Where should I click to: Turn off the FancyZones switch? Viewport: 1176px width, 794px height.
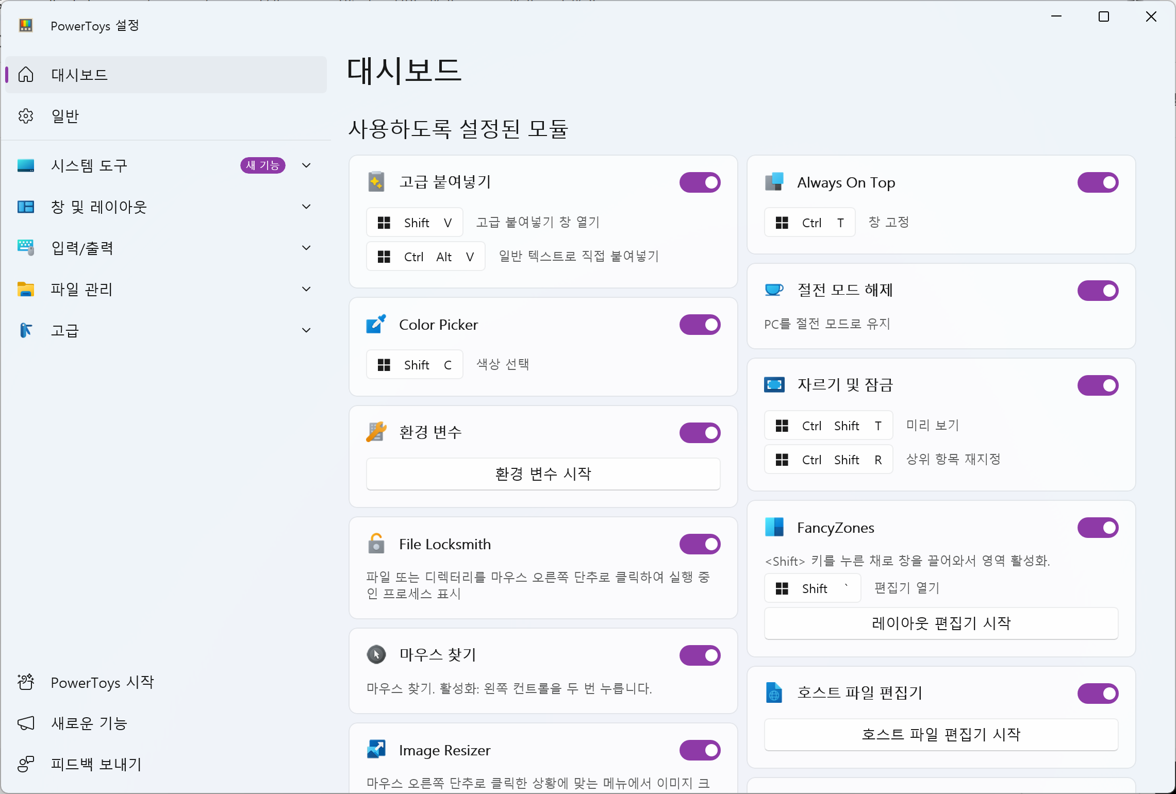[1098, 527]
